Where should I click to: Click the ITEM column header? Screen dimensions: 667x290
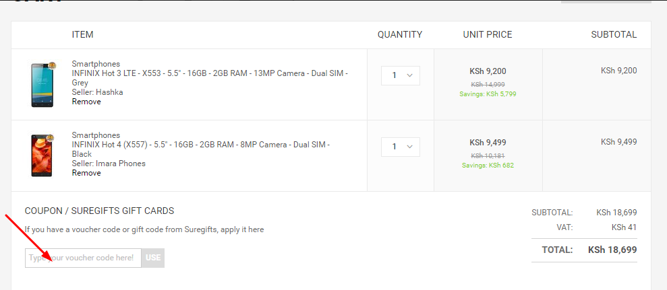(x=82, y=34)
